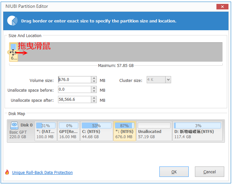Click the OK button

point(174,172)
